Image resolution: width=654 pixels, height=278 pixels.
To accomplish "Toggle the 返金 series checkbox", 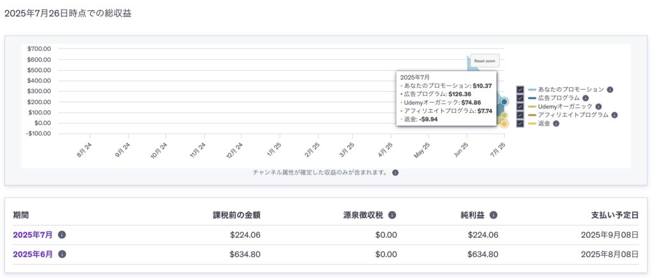I will pyautogui.click(x=520, y=123).
